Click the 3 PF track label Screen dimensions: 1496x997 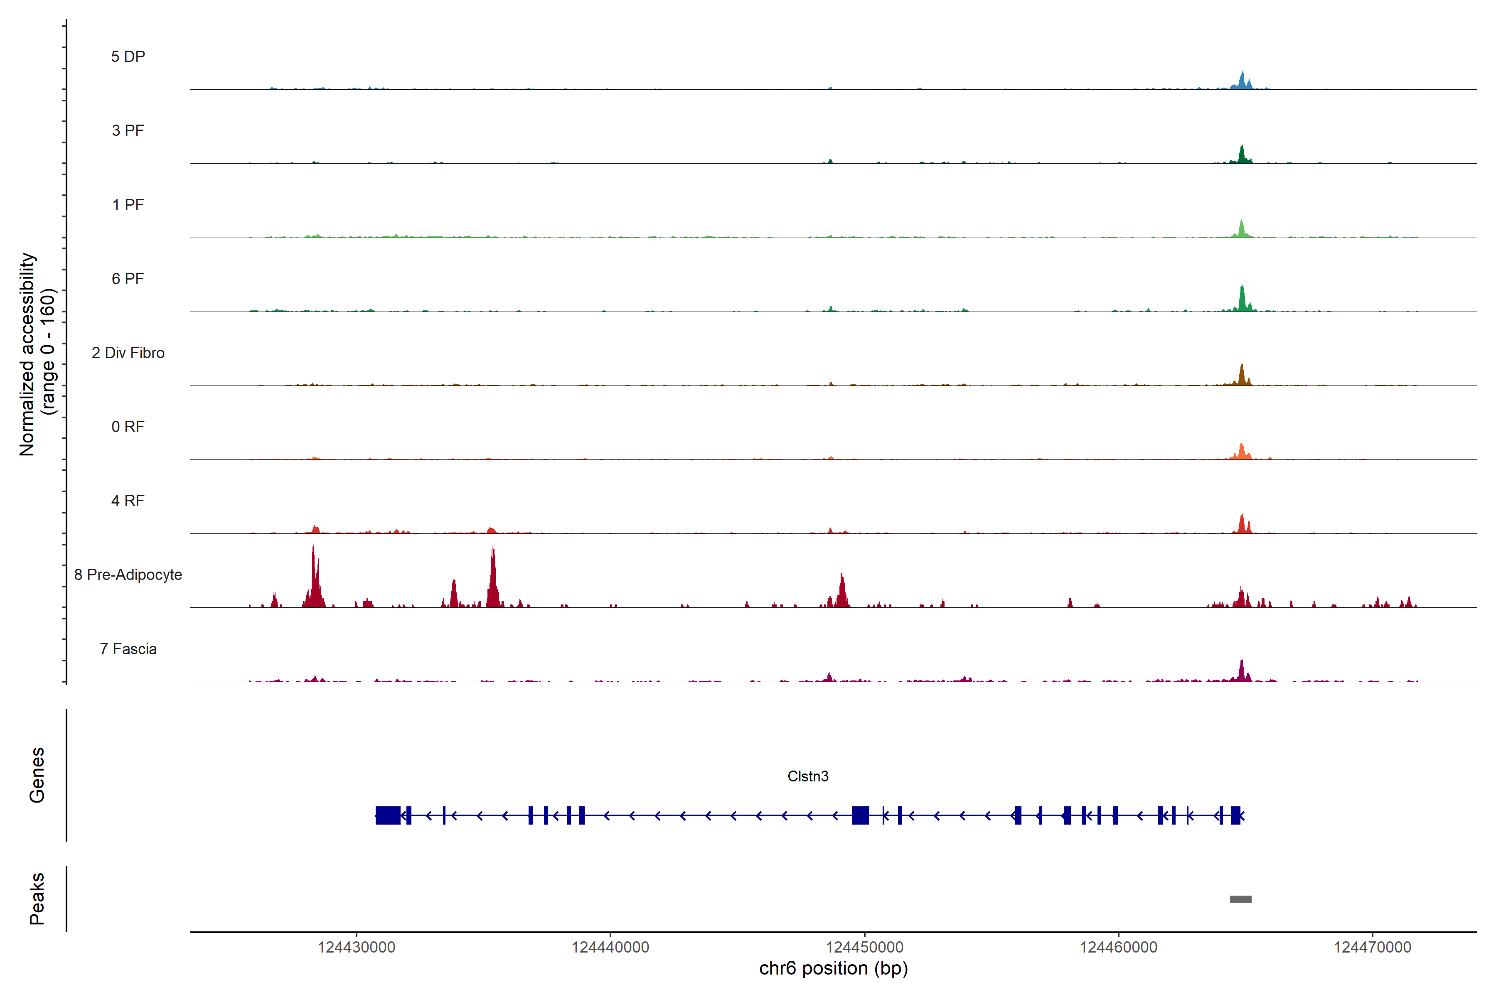point(128,130)
